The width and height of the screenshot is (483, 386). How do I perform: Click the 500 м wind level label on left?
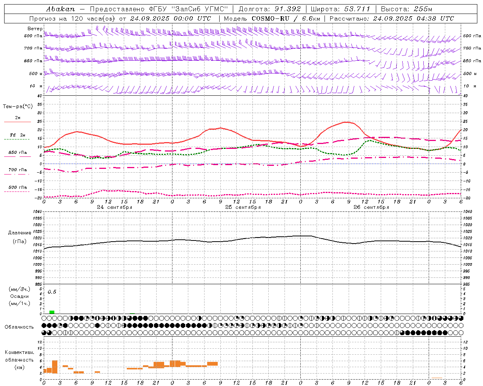[36, 74]
